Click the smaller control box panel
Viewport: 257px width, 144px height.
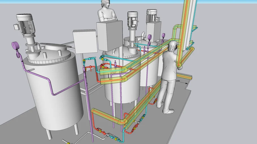[84, 41]
